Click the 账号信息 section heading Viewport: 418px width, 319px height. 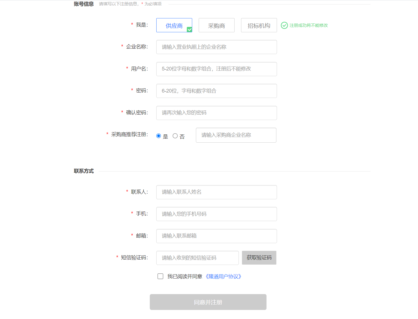pos(84,4)
